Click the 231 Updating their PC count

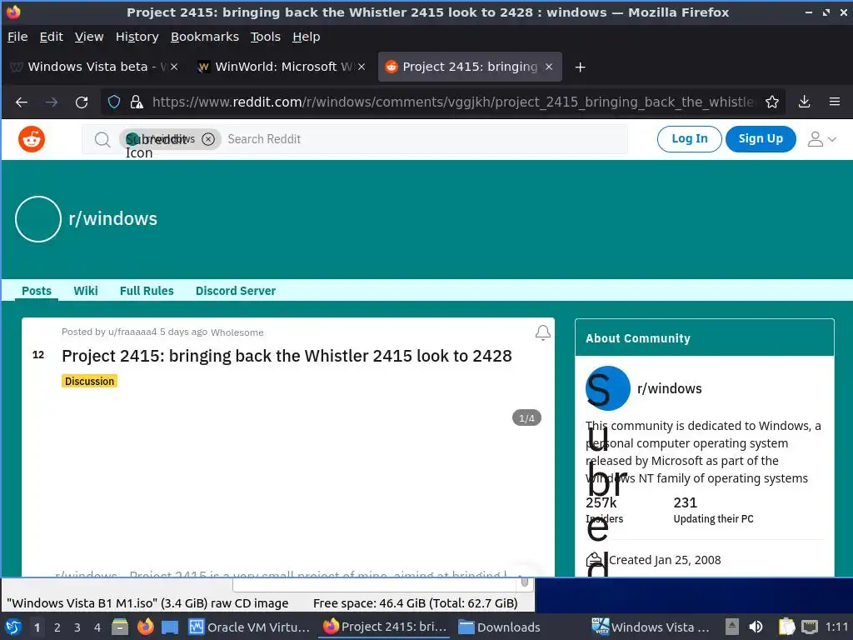coord(713,510)
